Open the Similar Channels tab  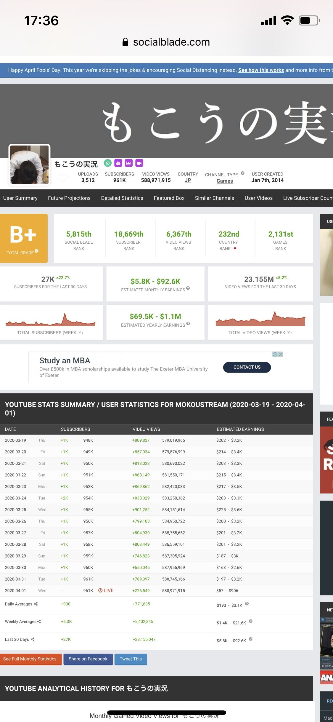click(215, 198)
